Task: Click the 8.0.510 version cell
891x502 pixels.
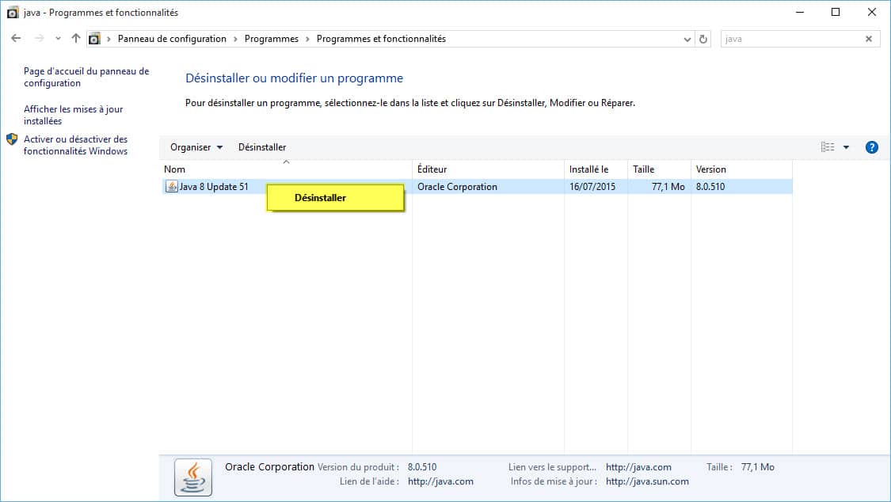Action: (710, 187)
